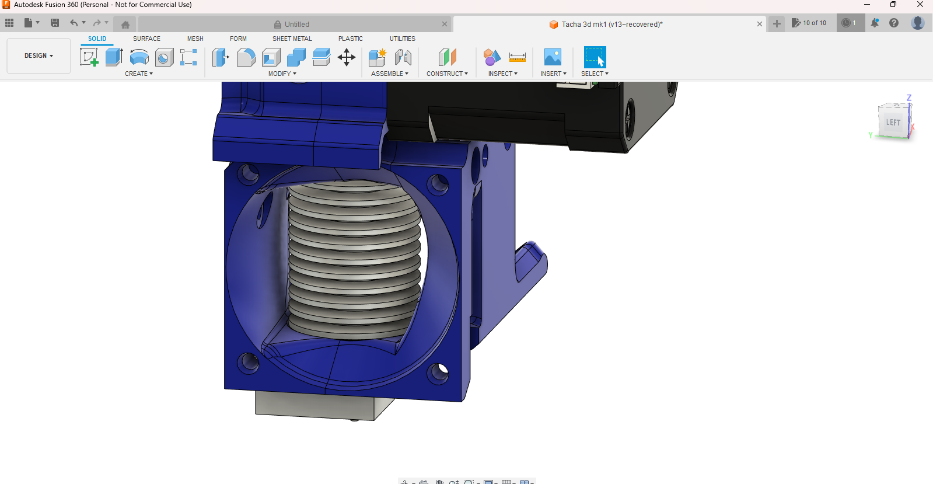Close the Tacha 3d mk1 tab
The height and width of the screenshot is (484, 933).
point(760,24)
